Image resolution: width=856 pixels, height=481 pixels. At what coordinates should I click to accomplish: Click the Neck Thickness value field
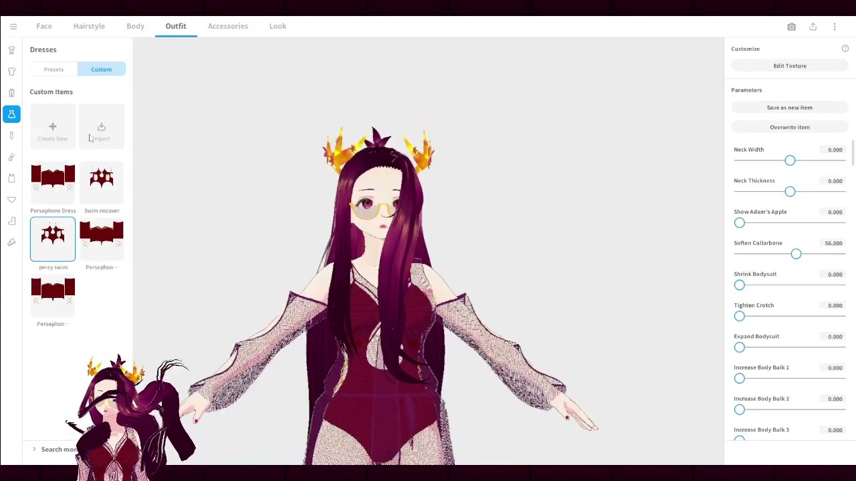(x=832, y=181)
